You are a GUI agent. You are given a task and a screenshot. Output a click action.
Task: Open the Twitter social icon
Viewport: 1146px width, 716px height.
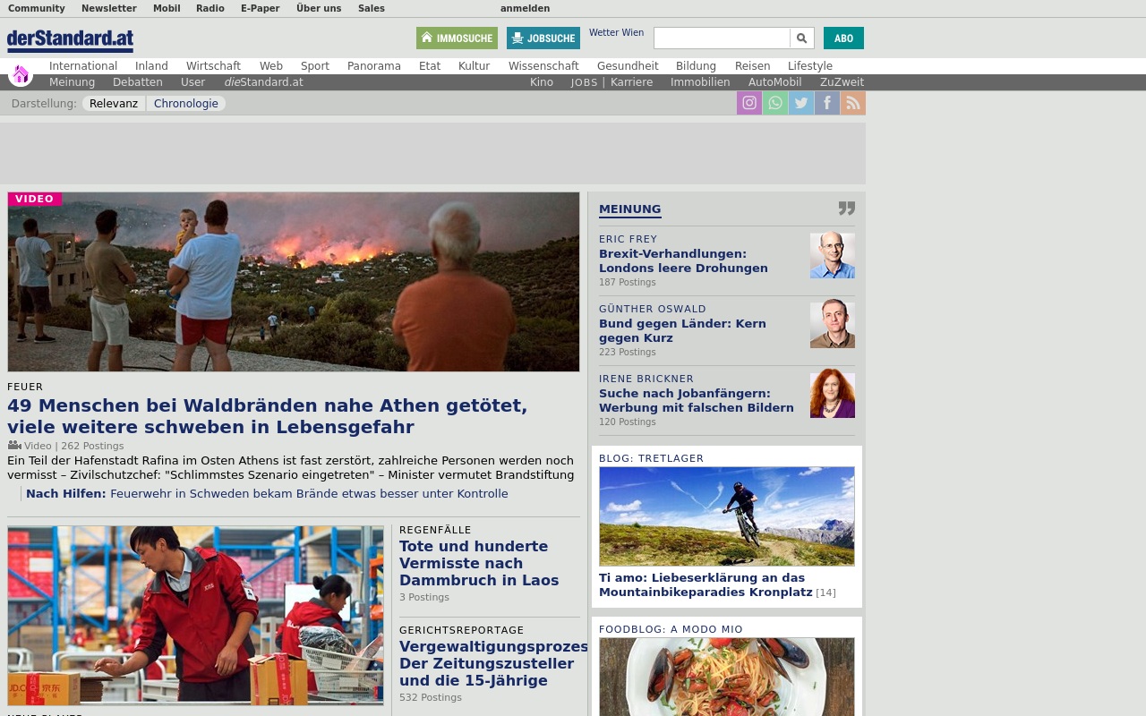click(x=801, y=103)
